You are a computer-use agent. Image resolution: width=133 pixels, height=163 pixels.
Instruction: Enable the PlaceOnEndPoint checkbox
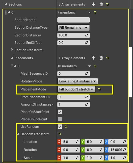[x=60, y=119]
